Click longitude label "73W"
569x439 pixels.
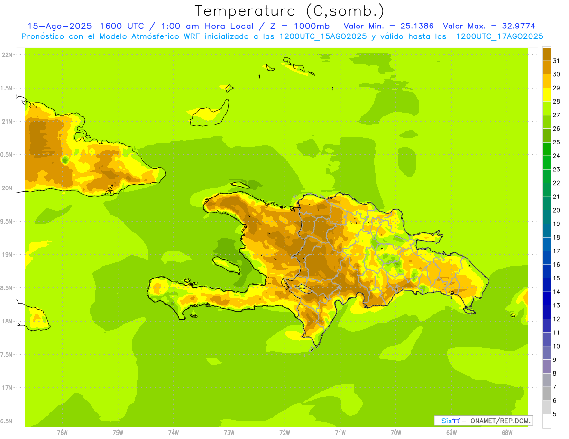tap(229, 433)
